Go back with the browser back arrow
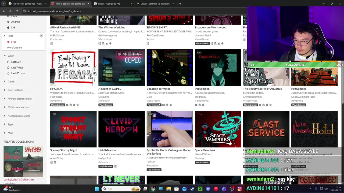344x193 pixels. (x=4, y=11)
